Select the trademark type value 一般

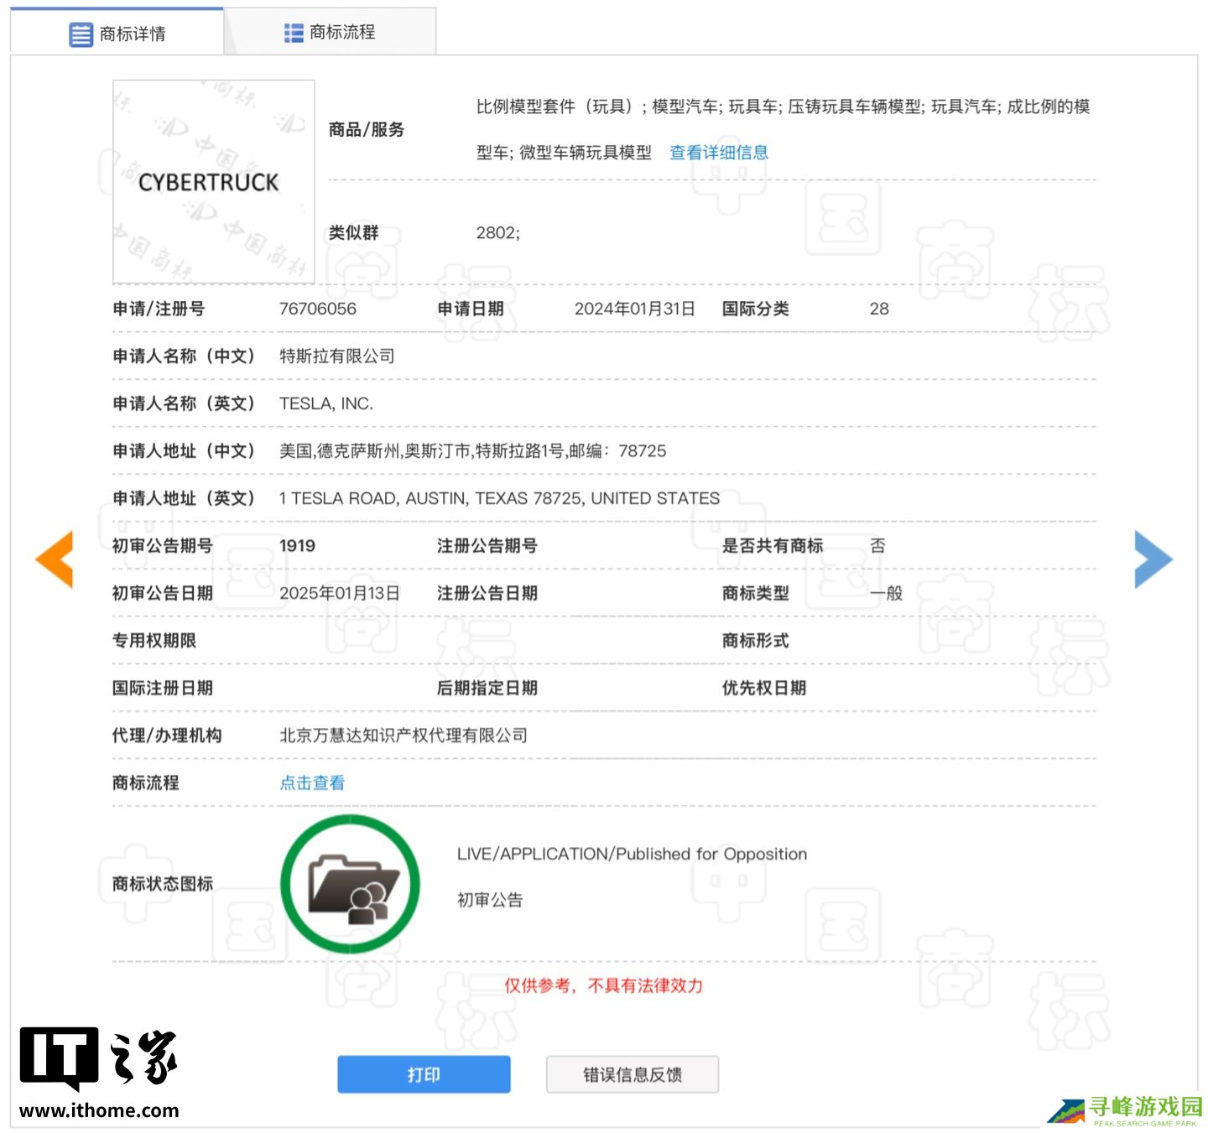click(887, 593)
